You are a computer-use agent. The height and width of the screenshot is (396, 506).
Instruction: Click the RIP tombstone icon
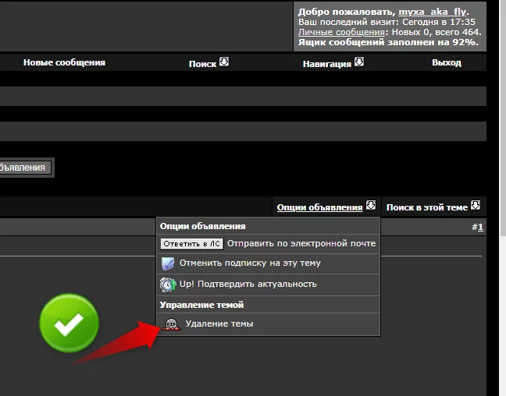(x=171, y=324)
